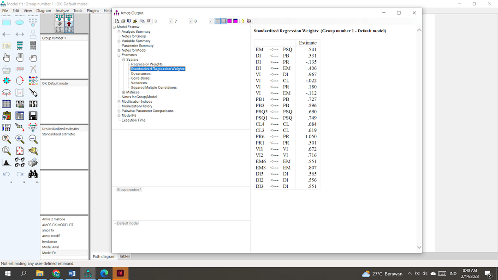Select the single-headed path arrow tool
Viewport: 498px width, 280px height.
[6, 34]
